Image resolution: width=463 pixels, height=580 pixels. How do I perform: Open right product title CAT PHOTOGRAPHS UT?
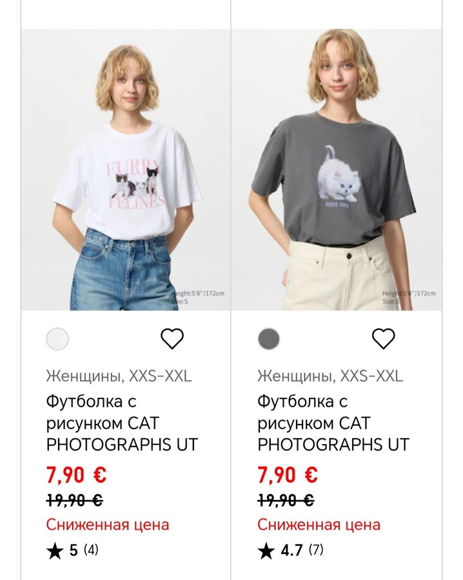333,423
